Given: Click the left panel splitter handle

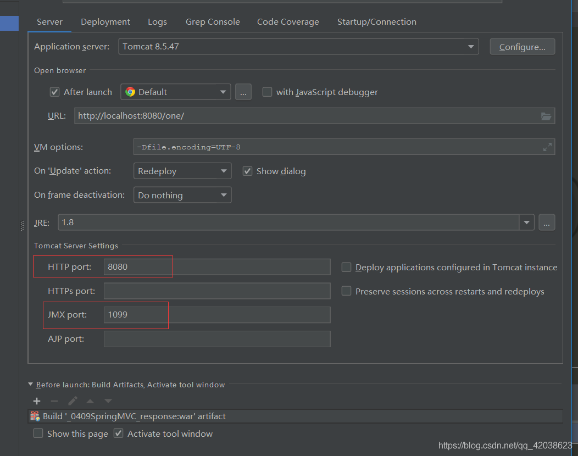Looking at the screenshot, I should (22, 225).
